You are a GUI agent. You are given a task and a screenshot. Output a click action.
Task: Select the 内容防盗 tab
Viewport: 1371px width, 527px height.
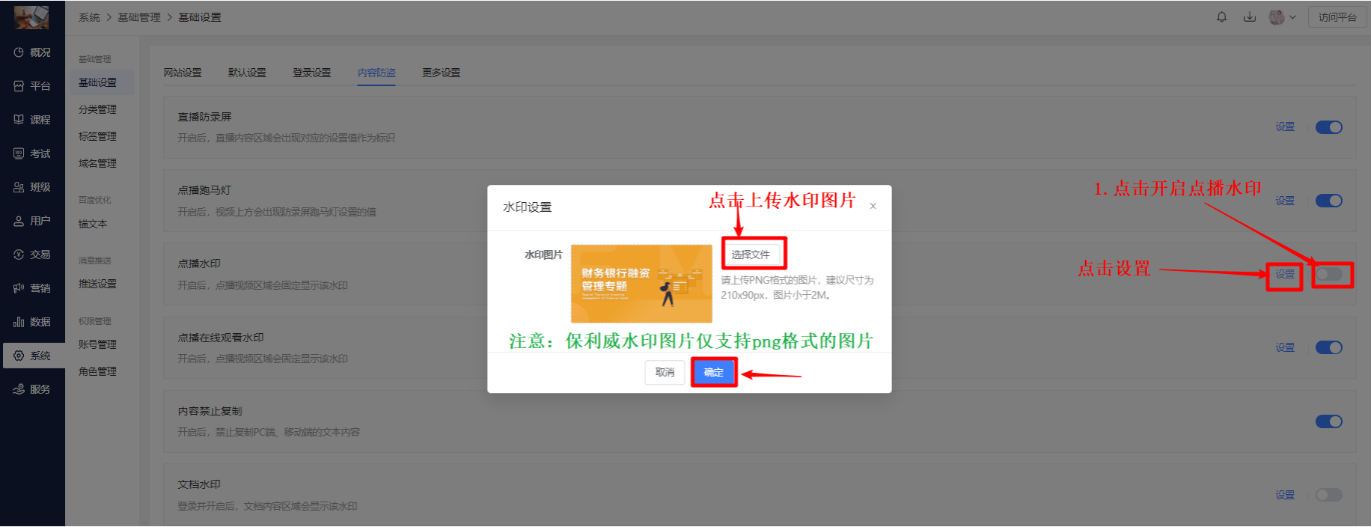click(x=376, y=73)
